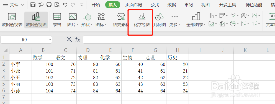Image resolution: width=275 pixels, height=104 pixels.
Task: Insert an area chart
Action: pos(211,24)
